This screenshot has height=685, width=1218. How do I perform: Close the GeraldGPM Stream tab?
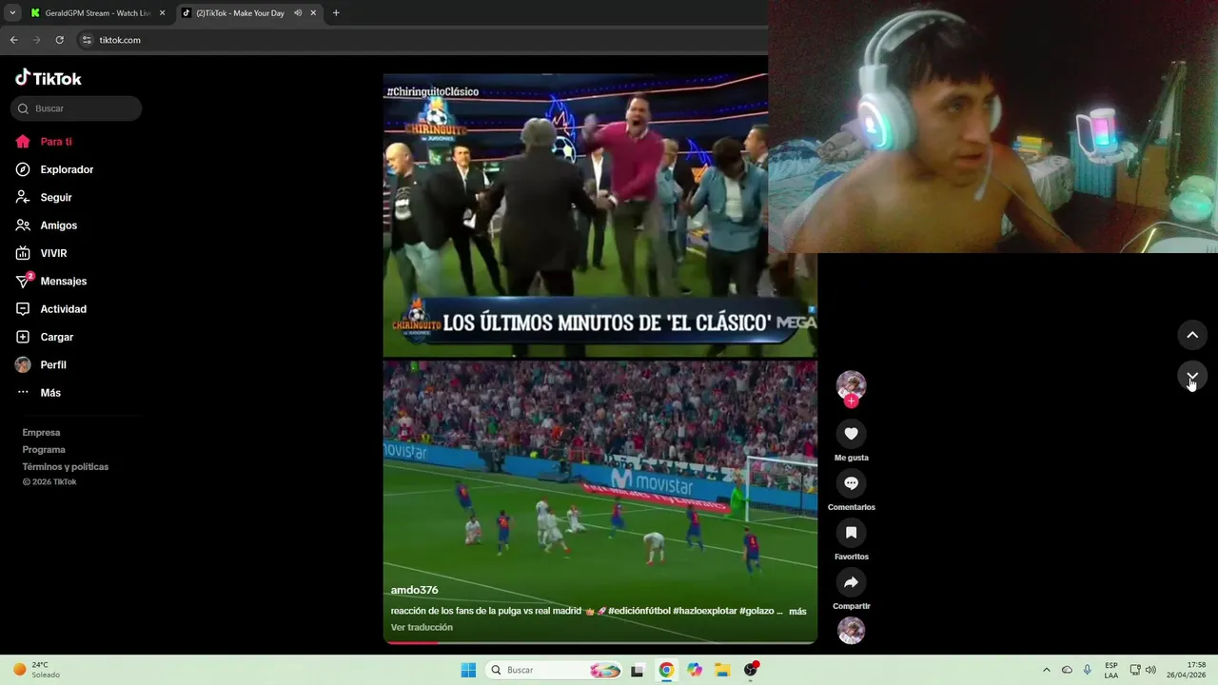coord(162,13)
